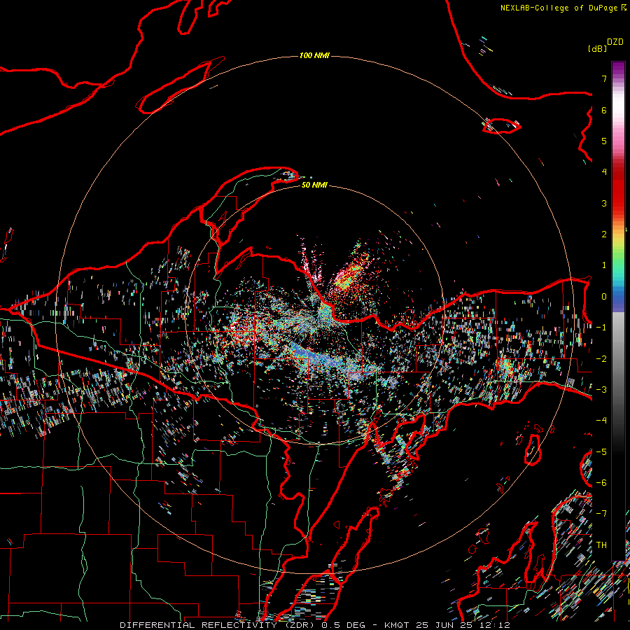Click the Differential Reflectivity KMQT caption
Screen dimensions: 630x630
[x=315, y=625]
